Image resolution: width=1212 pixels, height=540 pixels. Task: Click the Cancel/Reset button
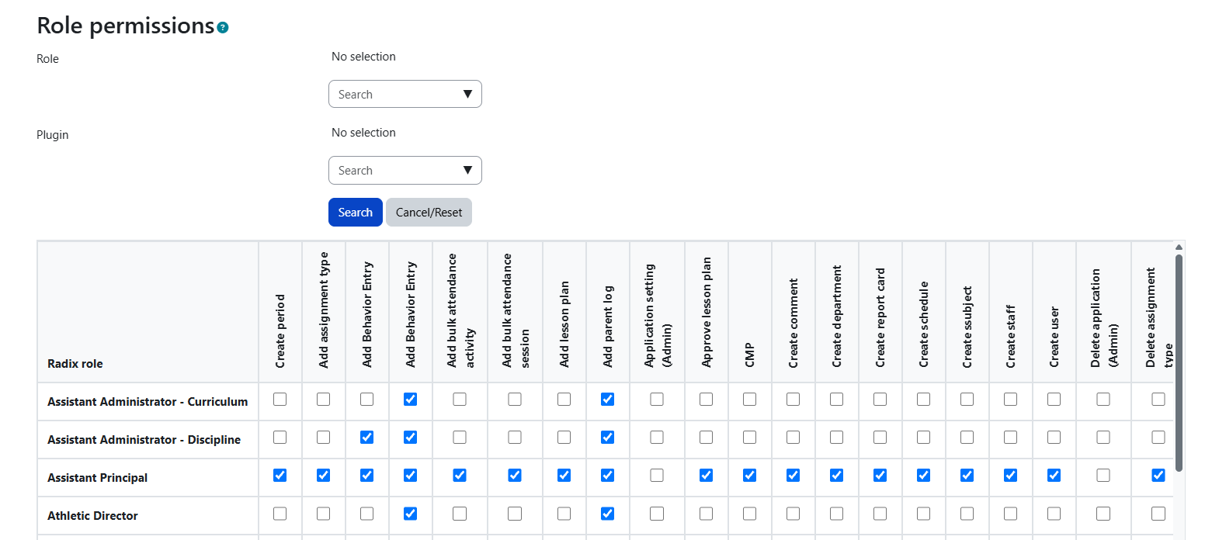click(x=429, y=213)
